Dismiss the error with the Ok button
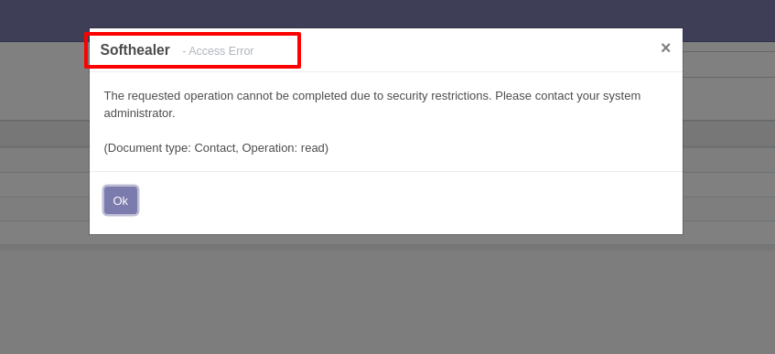This screenshot has width=775, height=354. (x=121, y=200)
